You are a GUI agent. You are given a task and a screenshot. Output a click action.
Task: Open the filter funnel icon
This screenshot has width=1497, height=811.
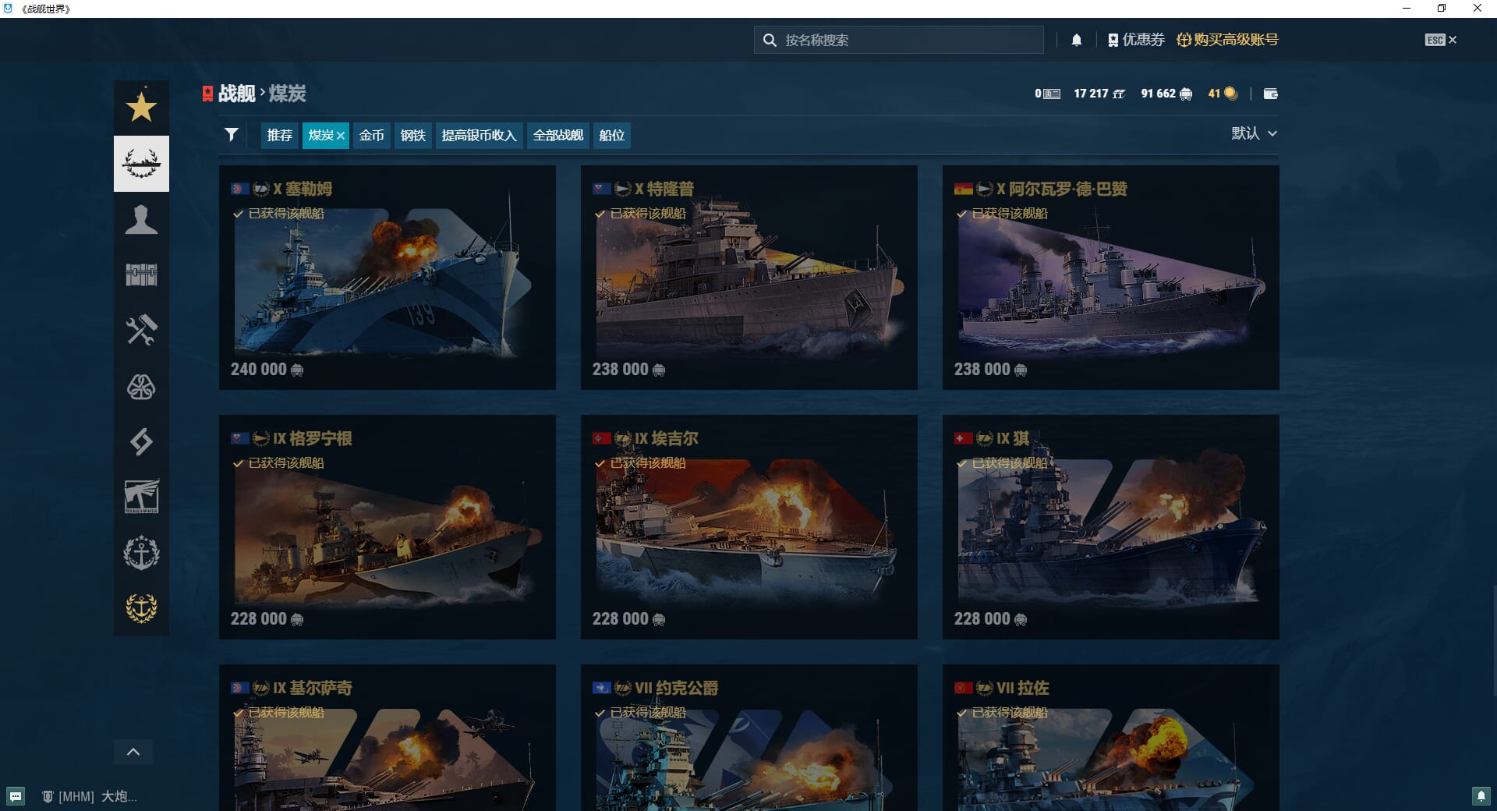232,135
